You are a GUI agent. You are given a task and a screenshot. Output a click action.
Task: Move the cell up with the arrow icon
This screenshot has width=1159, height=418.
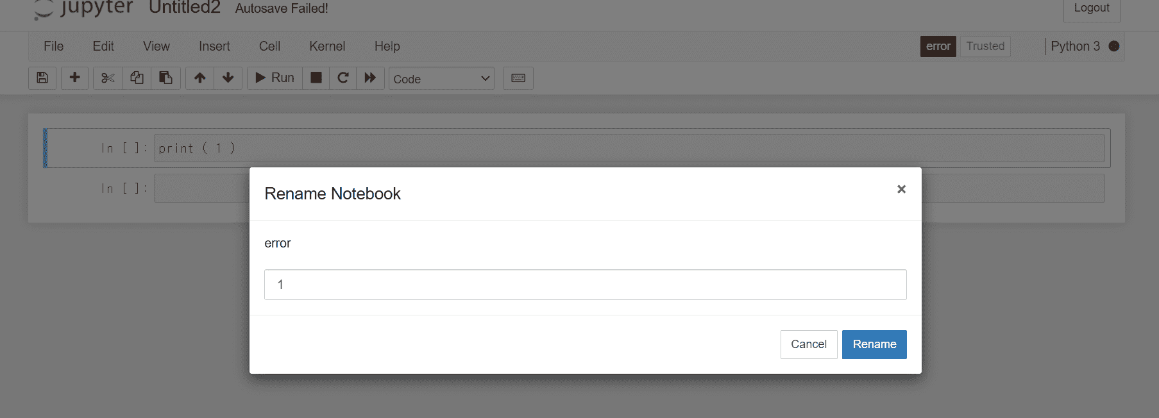(200, 78)
